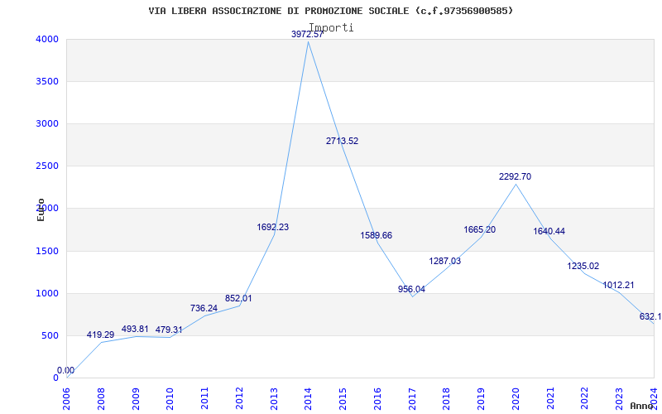Select the year 2010 on the x-axis
The image size is (662, 414).
coord(170,398)
